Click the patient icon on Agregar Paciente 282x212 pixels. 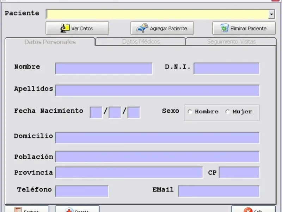click(x=142, y=28)
